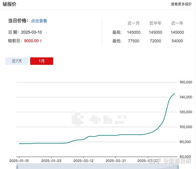196x169 pixels.
Task: Click the left handle of the range slider
Action: [17, 167]
